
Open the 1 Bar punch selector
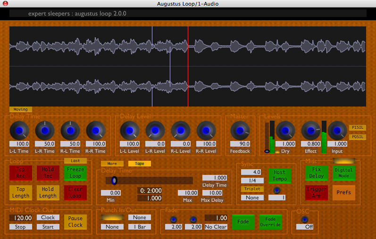pos(139,227)
